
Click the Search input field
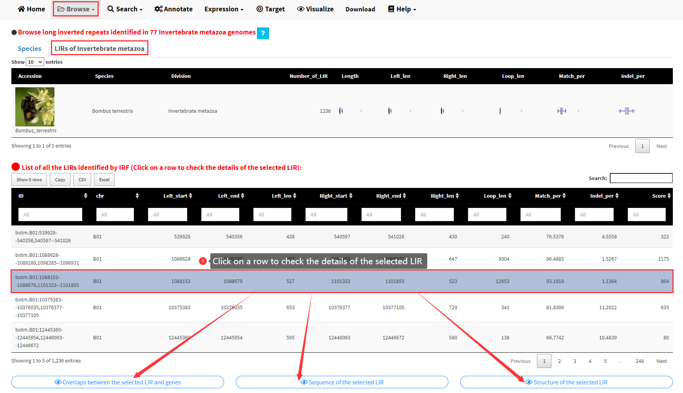(641, 178)
